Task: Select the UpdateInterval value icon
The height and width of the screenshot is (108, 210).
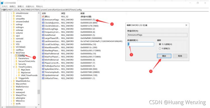Action: (x=43, y=75)
